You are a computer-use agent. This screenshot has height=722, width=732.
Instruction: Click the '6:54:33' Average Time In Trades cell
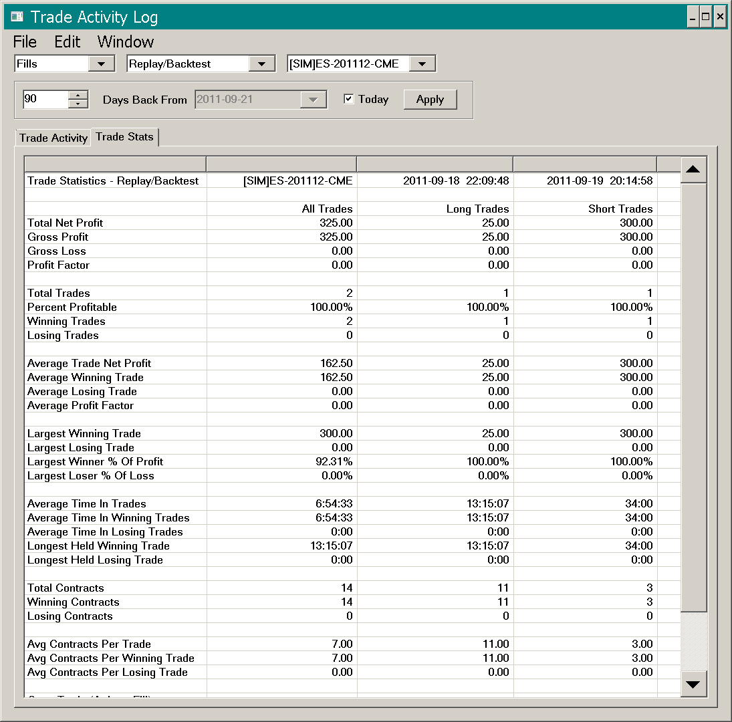pos(334,503)
